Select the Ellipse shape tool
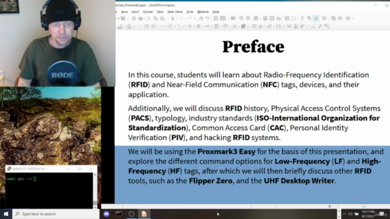 [x=153, y=26]
